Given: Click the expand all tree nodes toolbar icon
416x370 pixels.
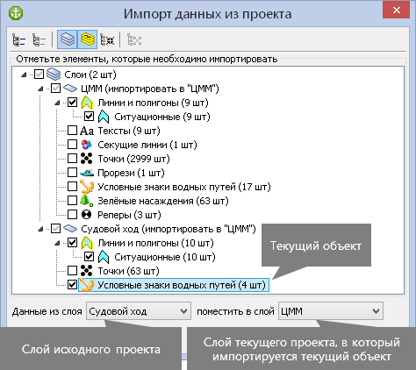Looking at the screenshot, I should point(19,39).
